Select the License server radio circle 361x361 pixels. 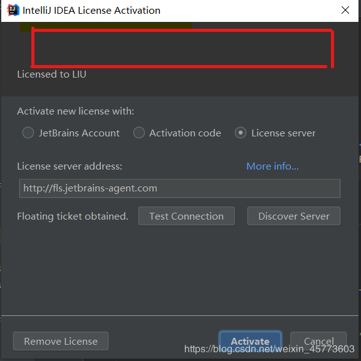tap(241, 133)
